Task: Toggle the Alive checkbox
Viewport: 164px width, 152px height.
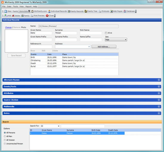Action: pos(106,33)
